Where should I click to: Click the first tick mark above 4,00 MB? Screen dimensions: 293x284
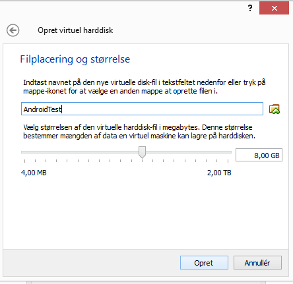coord(24,161)
